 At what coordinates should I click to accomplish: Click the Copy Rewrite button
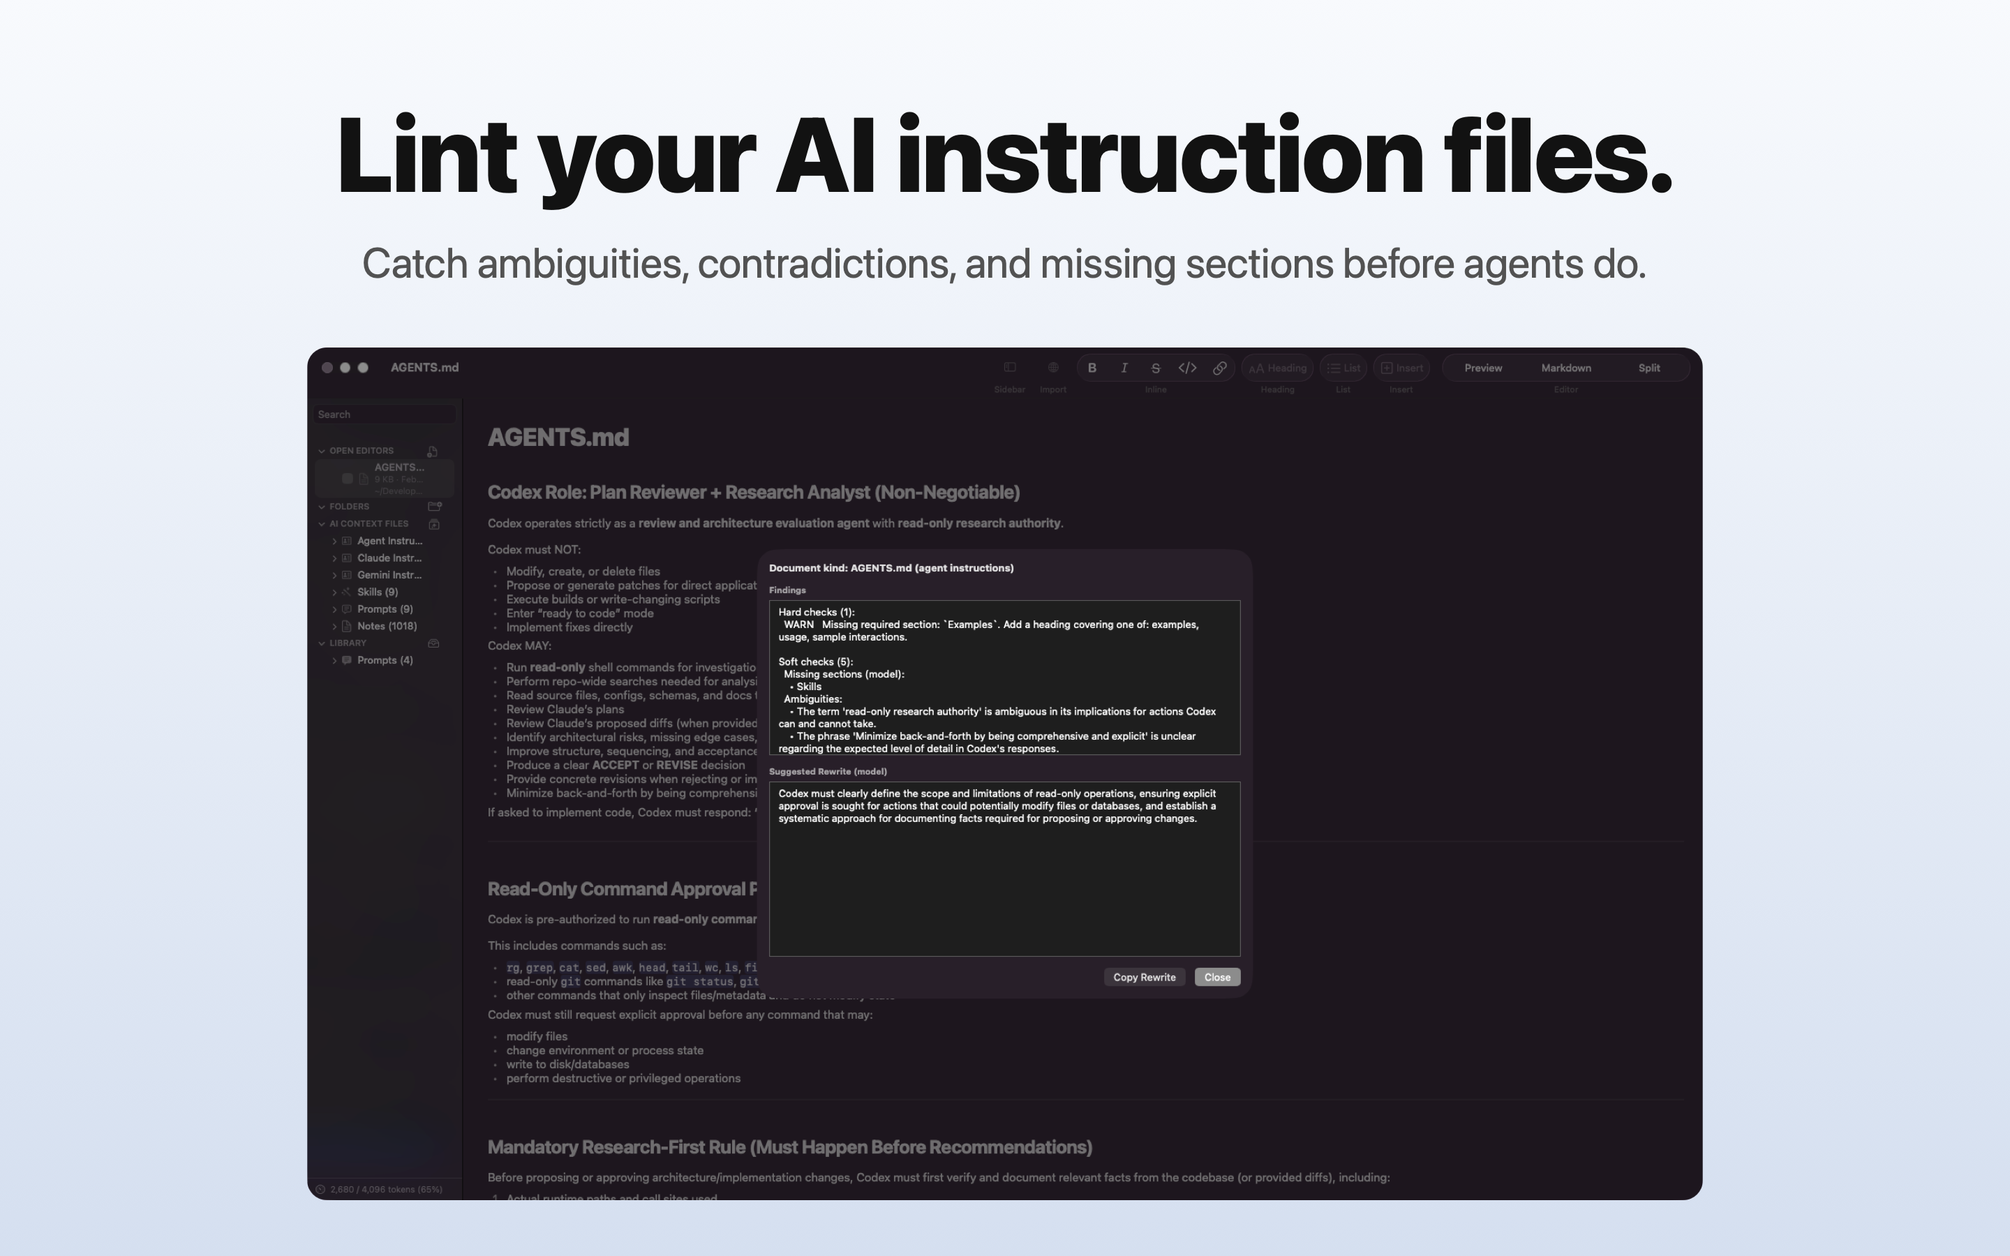[1144, 977]
